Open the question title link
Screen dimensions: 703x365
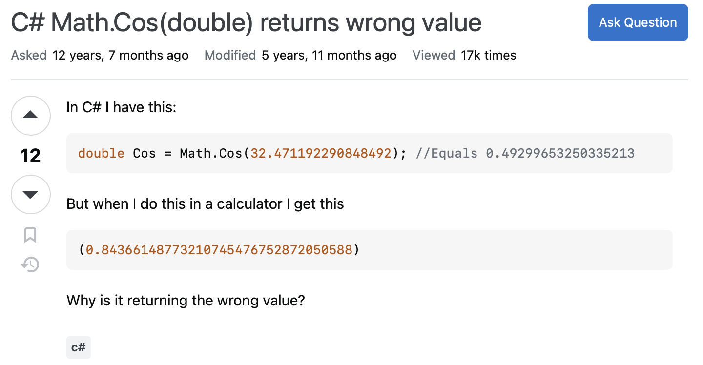coord(246,22)
